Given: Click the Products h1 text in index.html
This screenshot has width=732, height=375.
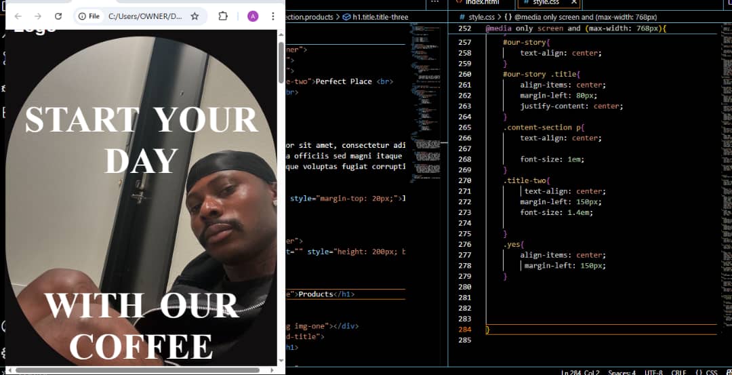Looking at the screenshot, I should [x=315, y=294].
